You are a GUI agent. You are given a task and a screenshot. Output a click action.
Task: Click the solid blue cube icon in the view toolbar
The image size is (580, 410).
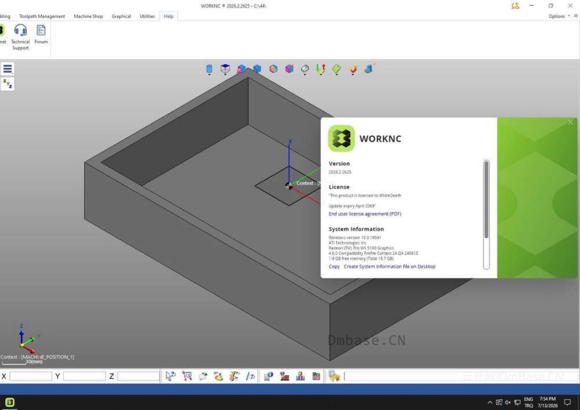[x=257, y=69]
